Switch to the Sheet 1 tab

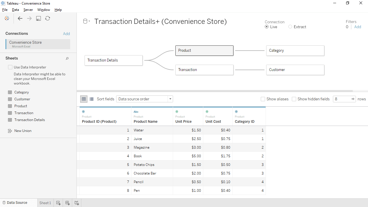click(x=45, y=203)
